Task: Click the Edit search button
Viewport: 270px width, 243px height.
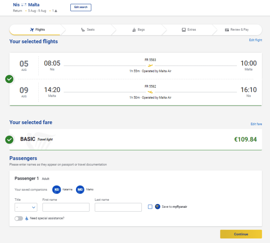Action: click(81, 7)
